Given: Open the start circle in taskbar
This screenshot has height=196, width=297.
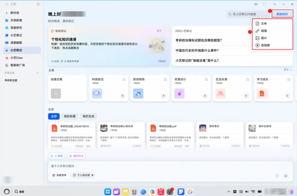Looking at the screenshot, I should (x=7, y=192).
